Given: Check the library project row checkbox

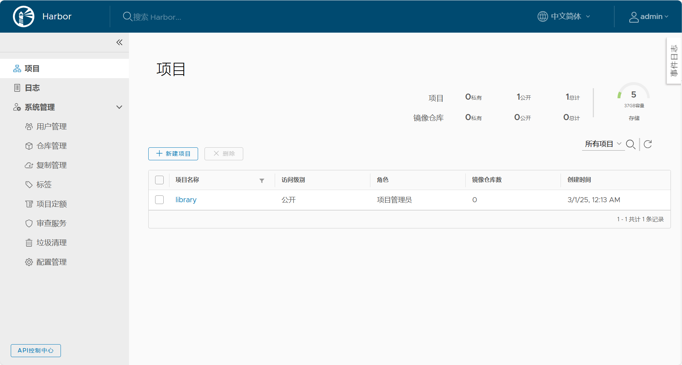Looking at the screenshot, I should point(159,200).
